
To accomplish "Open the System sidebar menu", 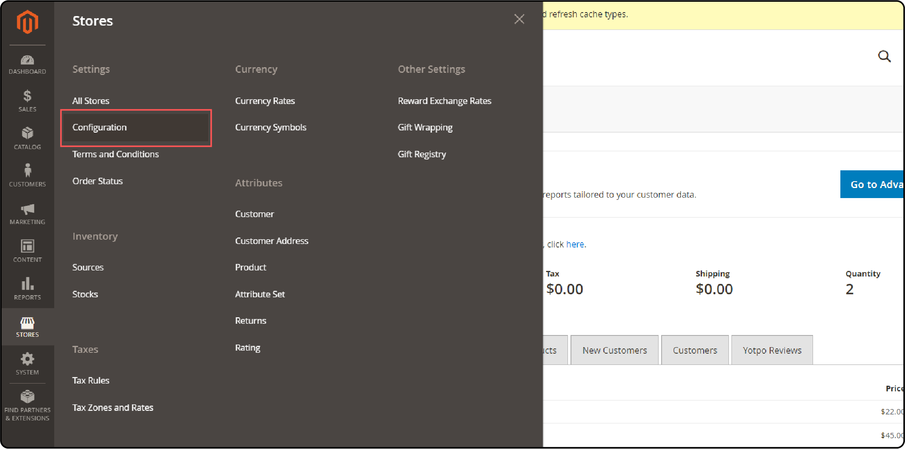I will pos(27,364).
